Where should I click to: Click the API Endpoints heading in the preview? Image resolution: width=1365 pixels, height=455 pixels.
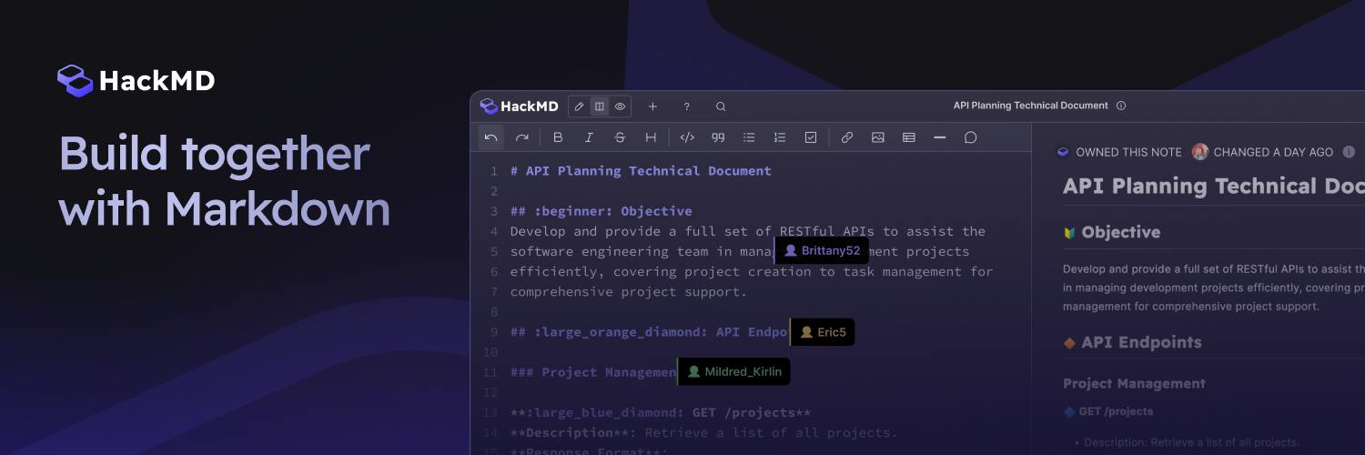tap(1141, 342)
